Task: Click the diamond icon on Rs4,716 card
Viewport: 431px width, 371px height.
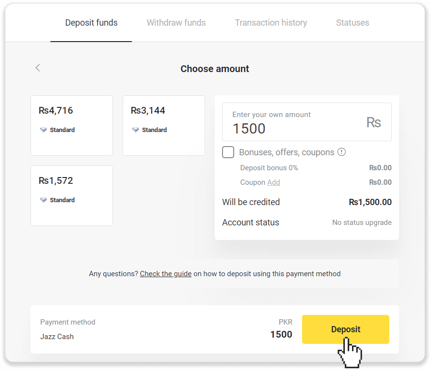Action: tap(44, 130)
